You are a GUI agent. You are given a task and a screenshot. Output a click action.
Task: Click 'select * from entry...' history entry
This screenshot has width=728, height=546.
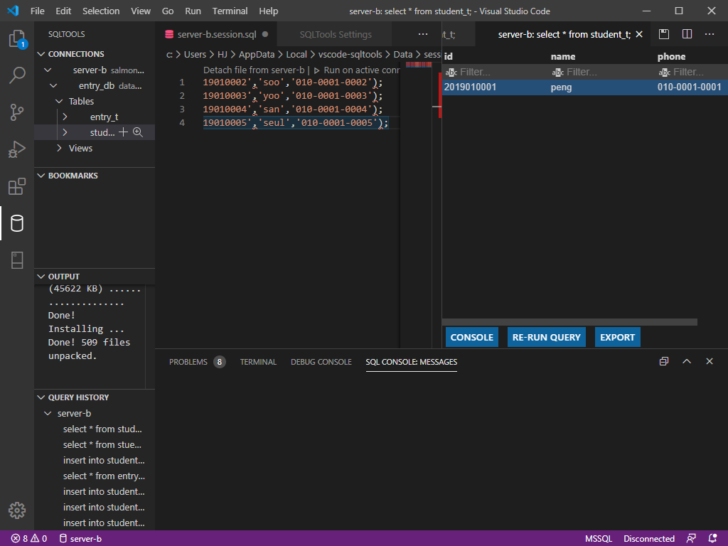(104, 476)
